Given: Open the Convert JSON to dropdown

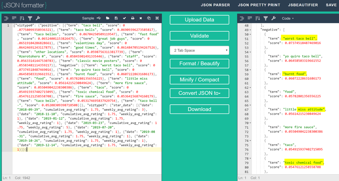Looking at the screenshot, I should [199, 93].
